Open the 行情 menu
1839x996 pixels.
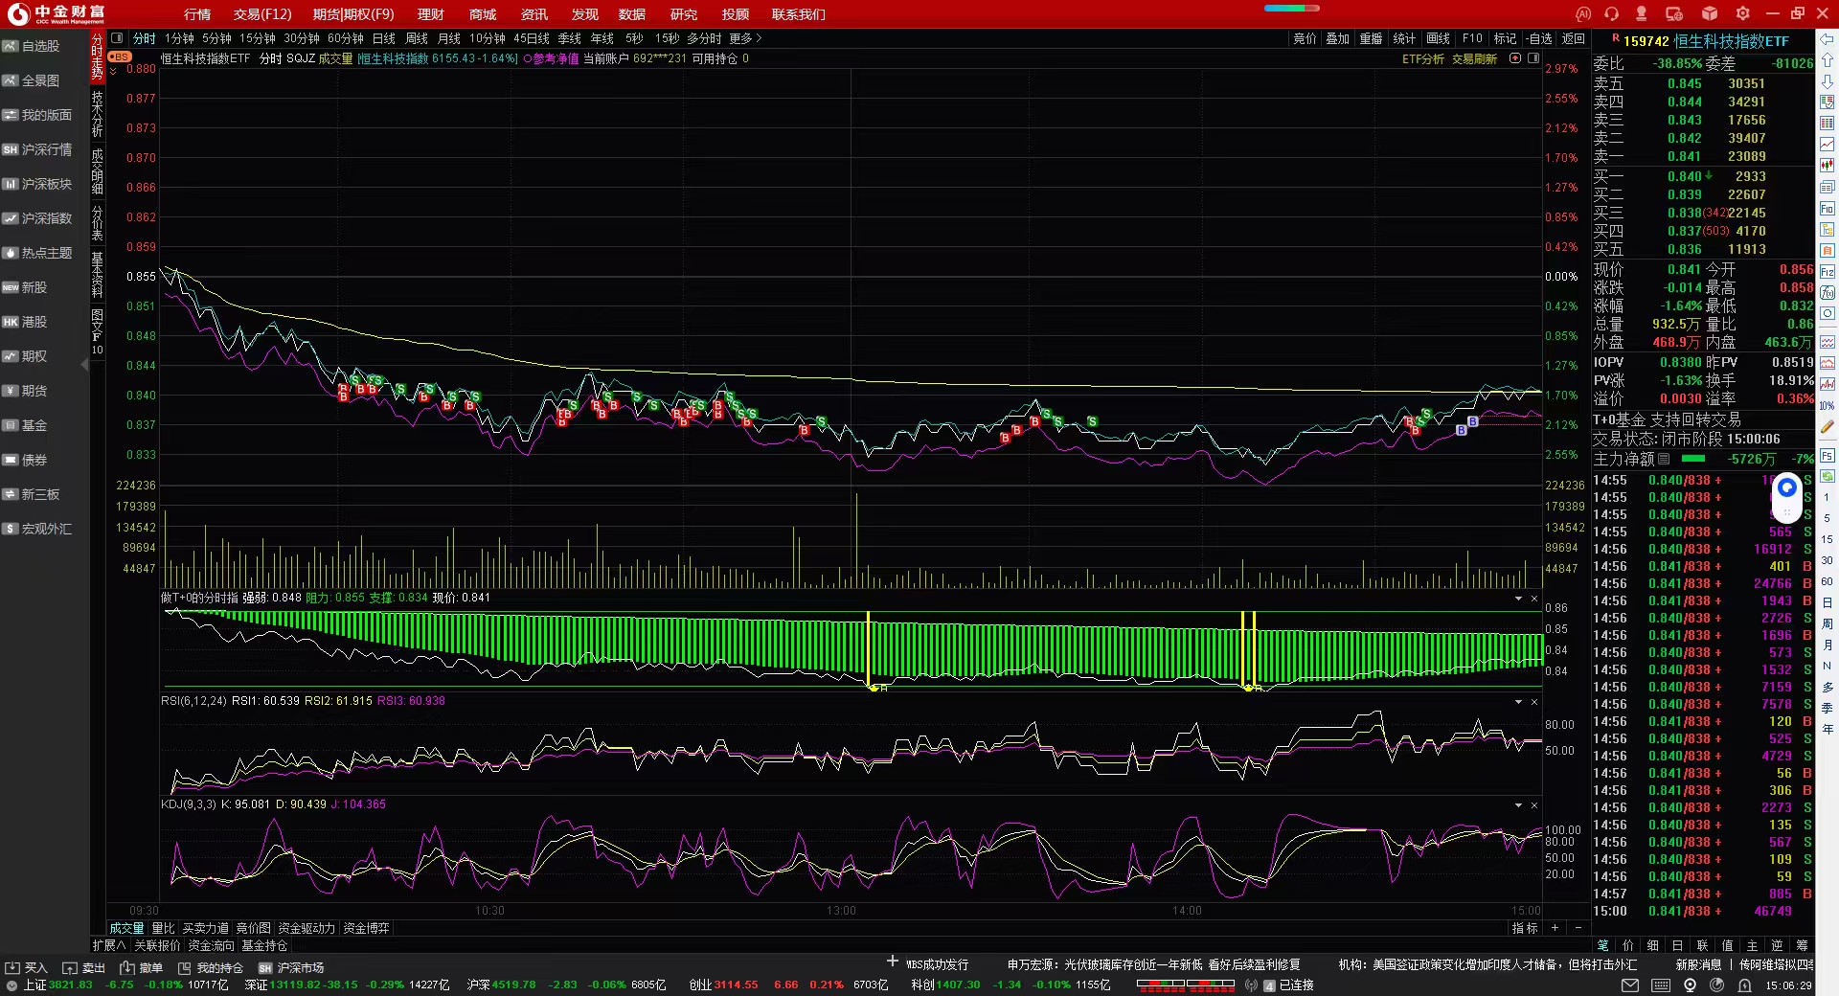click(197, 14)
